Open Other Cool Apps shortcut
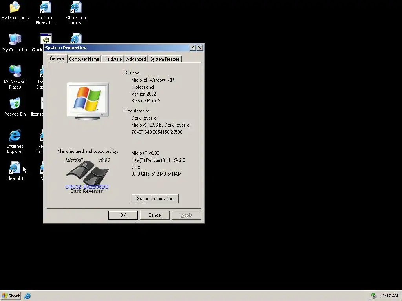The image size is (402, 301). coord(76,13)
